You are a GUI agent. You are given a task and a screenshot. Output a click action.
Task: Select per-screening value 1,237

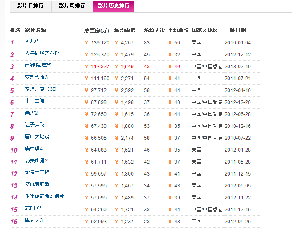pyautogui.click(x=127, y=221)
